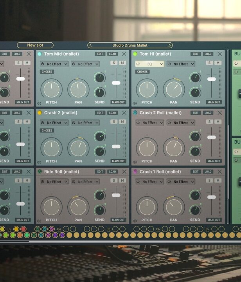Open Crash 1 Roll first effect dropdown

pyautogui.click(x=149, y=182)
